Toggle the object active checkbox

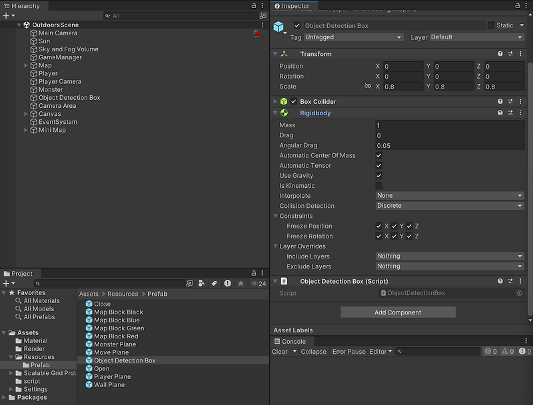[297, 25]
